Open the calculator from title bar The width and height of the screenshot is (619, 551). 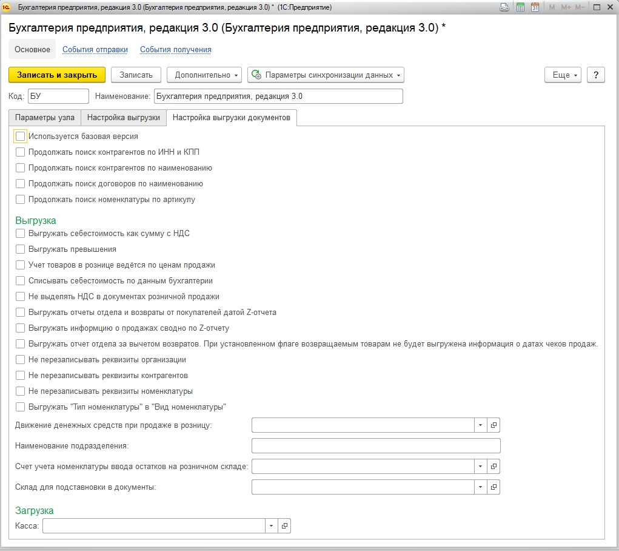pos(520,7)
